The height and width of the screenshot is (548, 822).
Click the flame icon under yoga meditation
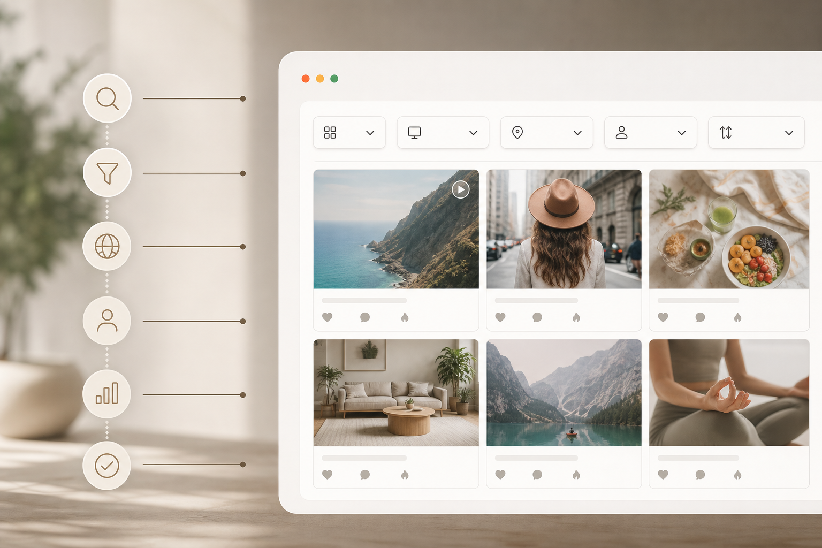(x=737, y=475)
